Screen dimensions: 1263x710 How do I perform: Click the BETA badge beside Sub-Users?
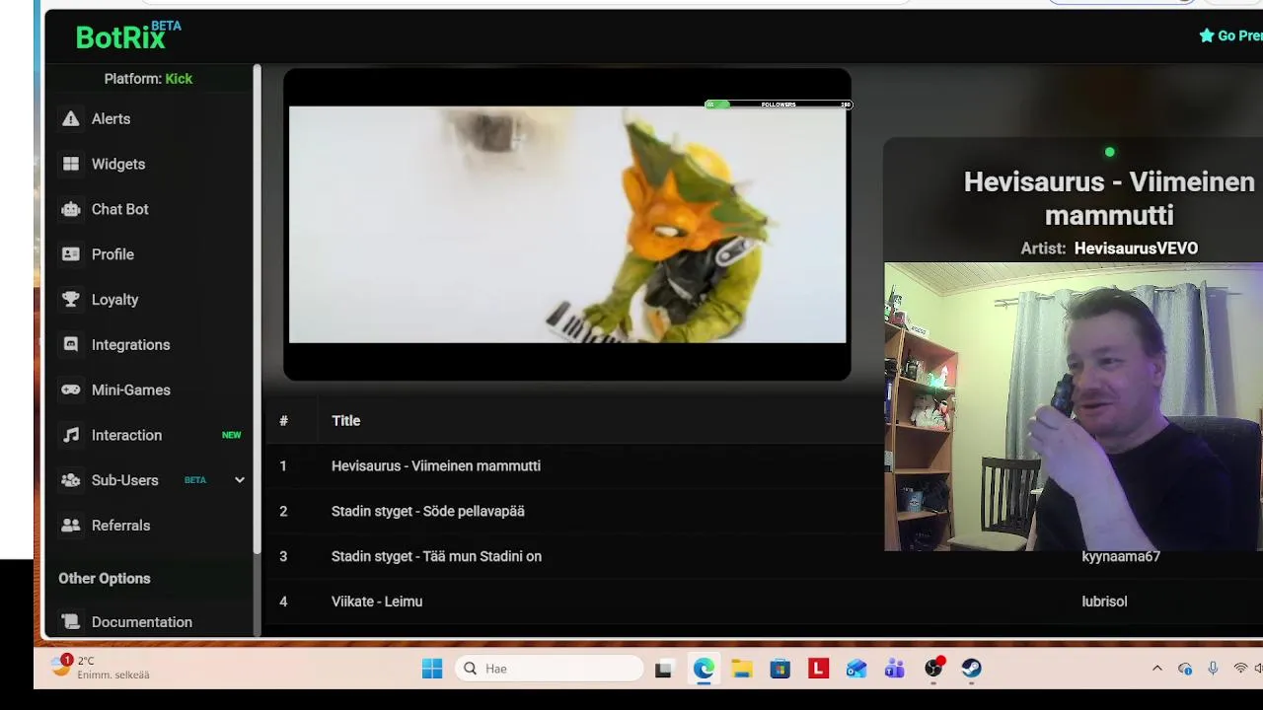(195, 480)
